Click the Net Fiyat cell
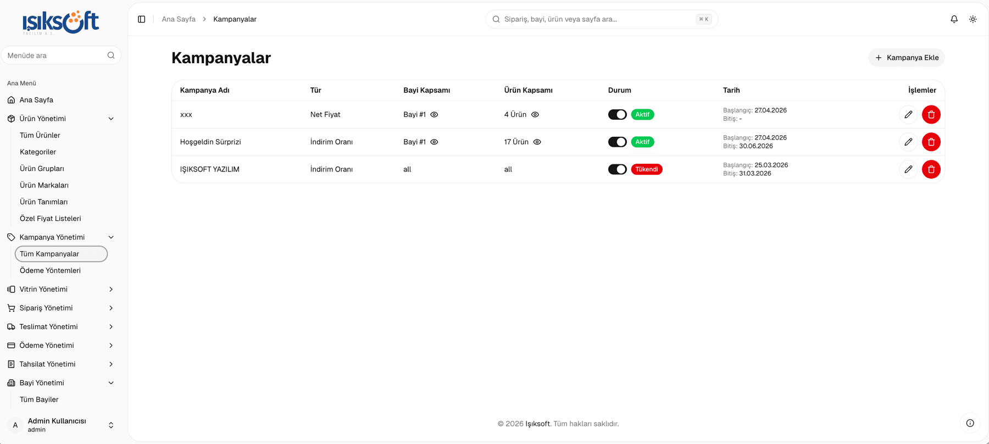This screenshot has height=444, width=989. tap(325, 114)
